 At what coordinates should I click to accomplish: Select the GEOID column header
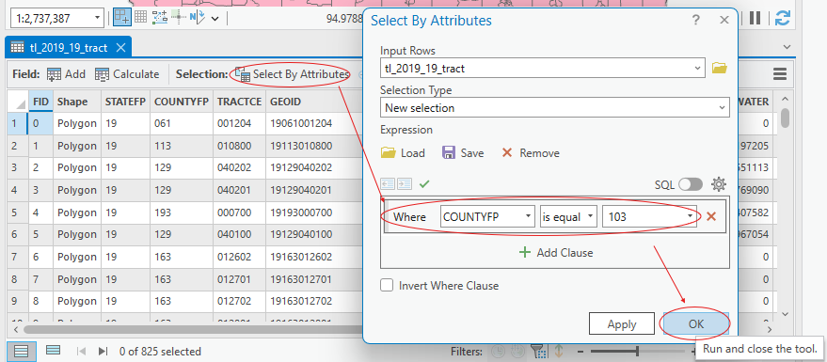[x=286, y=102]
